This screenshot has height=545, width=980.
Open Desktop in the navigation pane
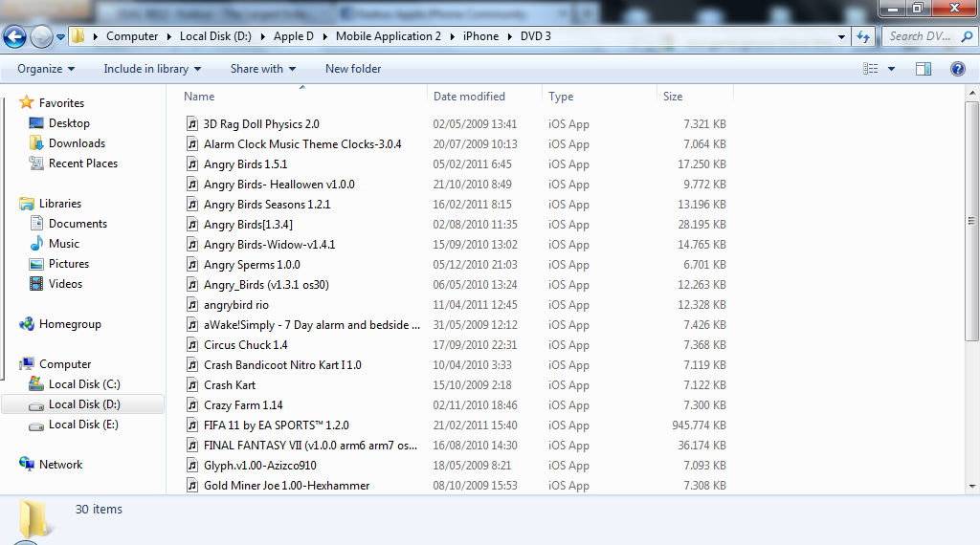coord(69,123)
